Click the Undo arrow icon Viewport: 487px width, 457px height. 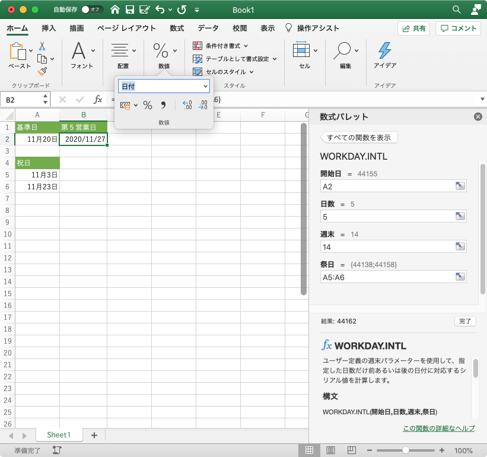pyautogui.click(x=160, y=9)
